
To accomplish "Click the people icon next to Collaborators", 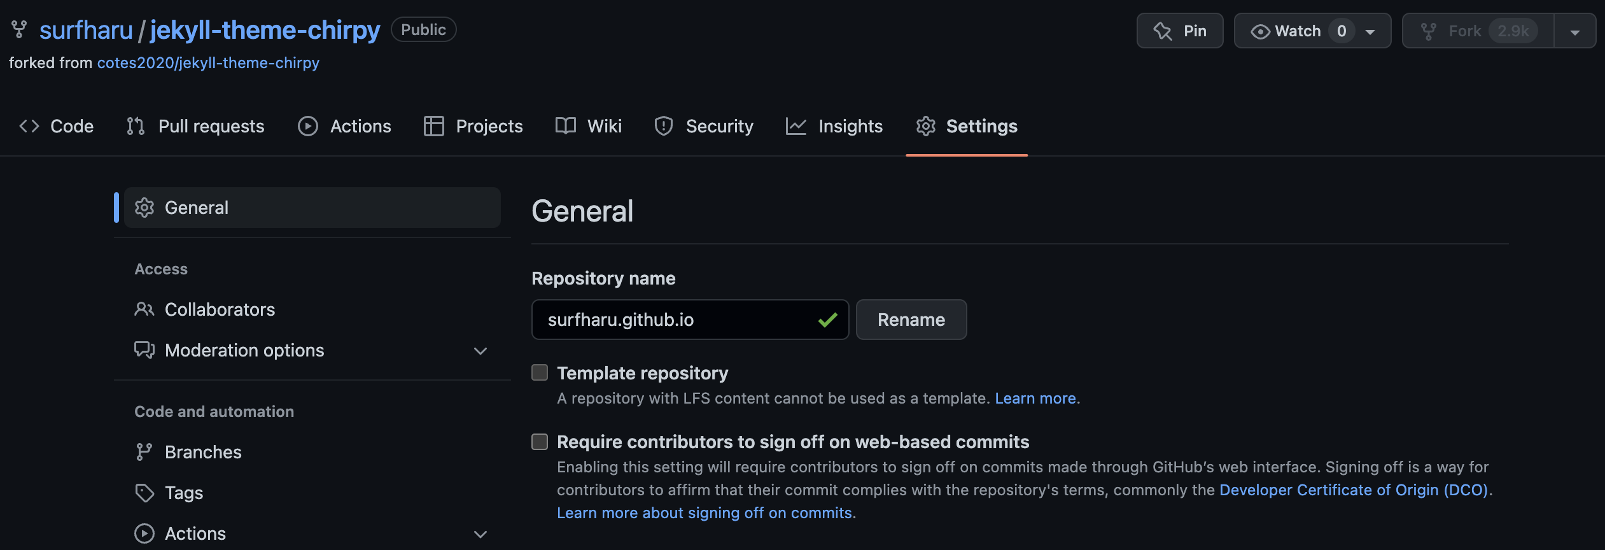I will coord(144,309).
